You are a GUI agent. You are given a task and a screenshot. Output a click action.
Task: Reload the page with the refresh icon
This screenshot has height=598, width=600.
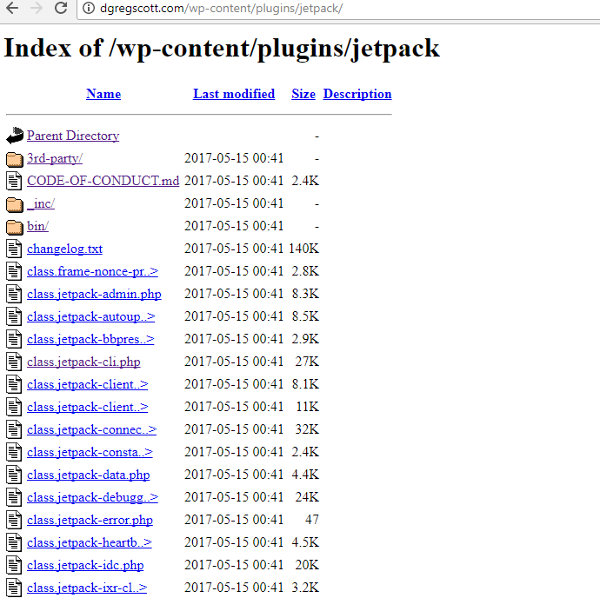point(61,8)
